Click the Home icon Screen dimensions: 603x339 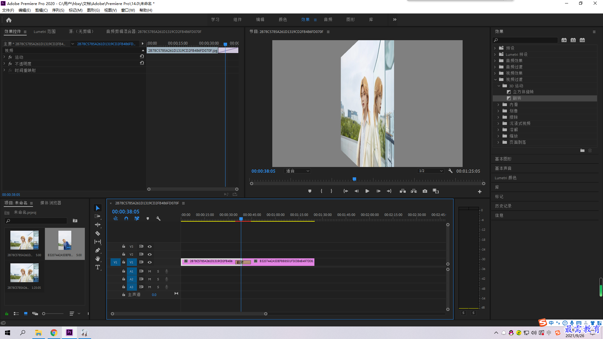9,20
